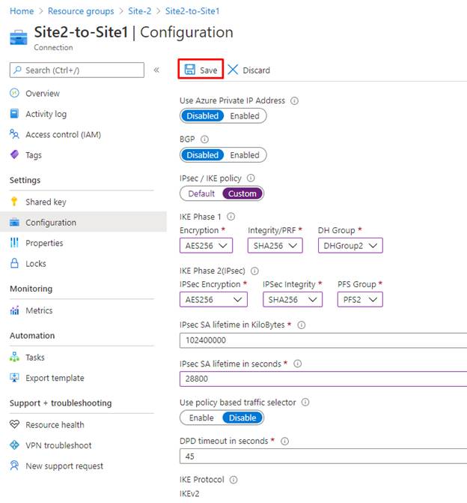Click the Tasks icon
Image resolution: width=467 pixels, height=503 pixels.
pos(14,357)
